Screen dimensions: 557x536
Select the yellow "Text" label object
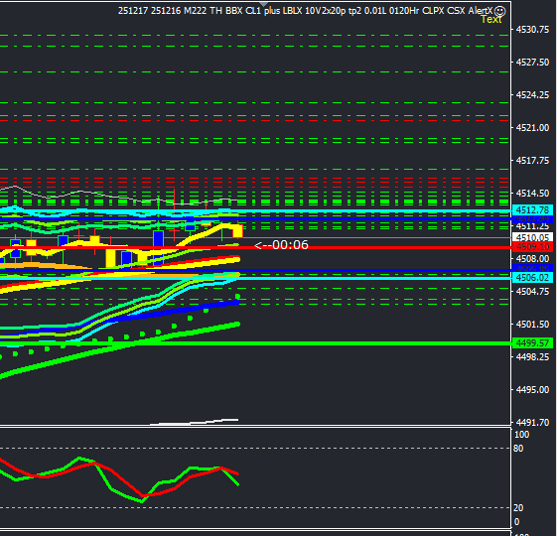click(x=491, y=19)
